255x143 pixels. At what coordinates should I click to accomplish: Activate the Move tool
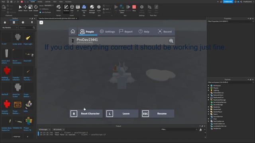pyautogui.click(x=25, y=8)
